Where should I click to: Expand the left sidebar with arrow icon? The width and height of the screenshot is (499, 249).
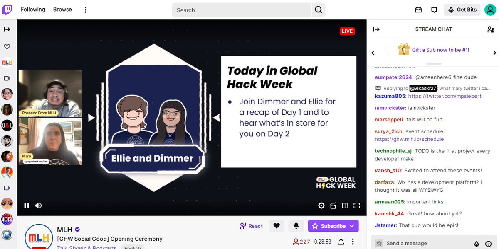[7, 29]
